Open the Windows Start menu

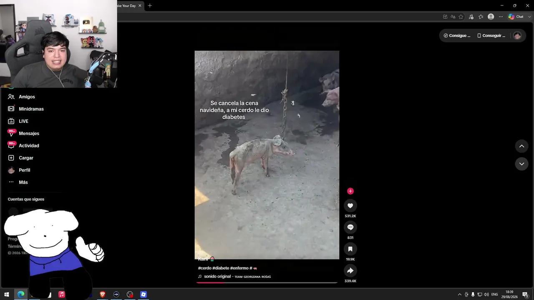click(7, 295)
